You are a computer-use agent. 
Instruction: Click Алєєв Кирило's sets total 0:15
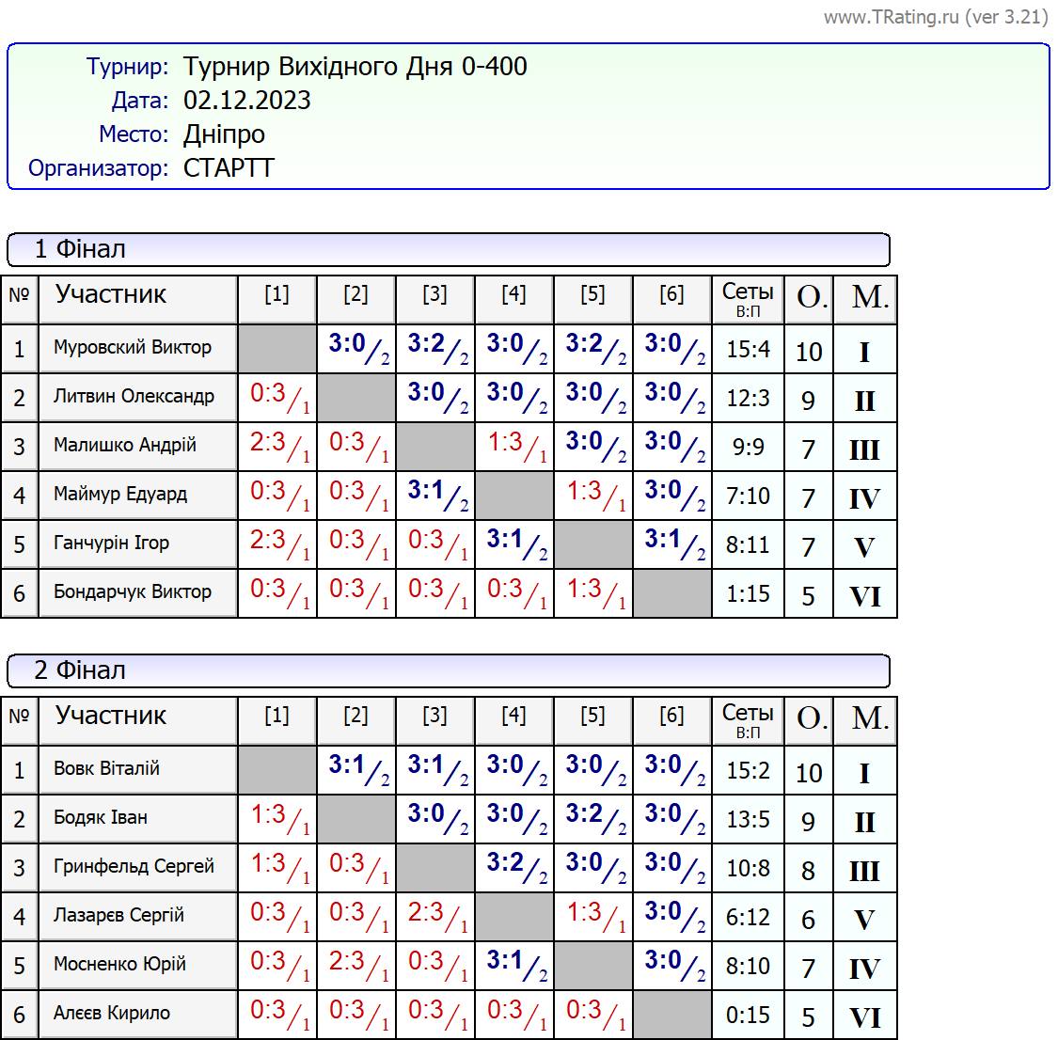[x=748, y=1016]
